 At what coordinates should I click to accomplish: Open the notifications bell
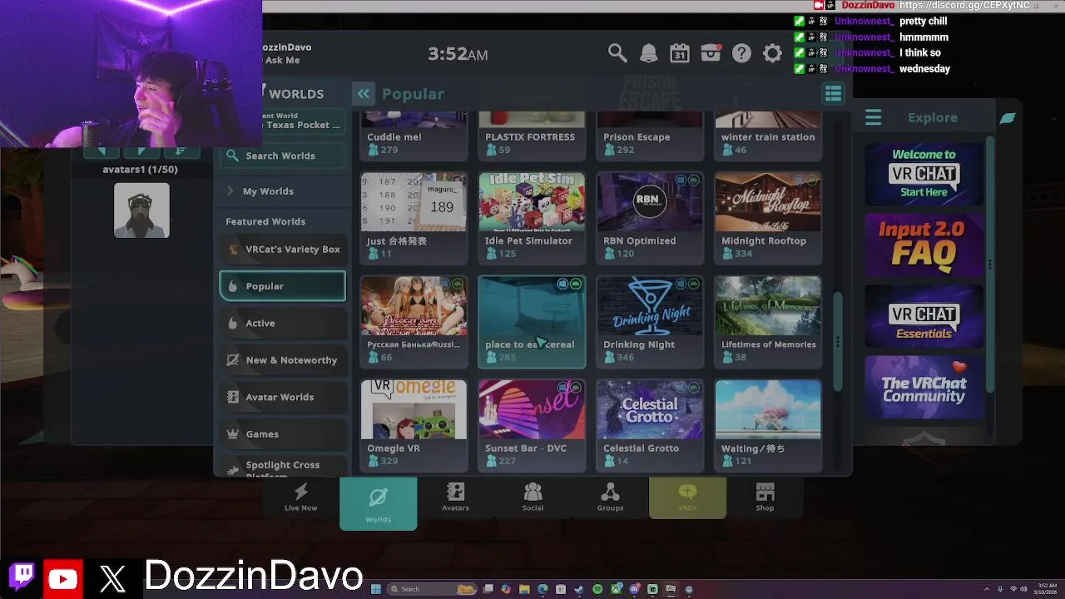pyautogui.click(x=648, y=54)
